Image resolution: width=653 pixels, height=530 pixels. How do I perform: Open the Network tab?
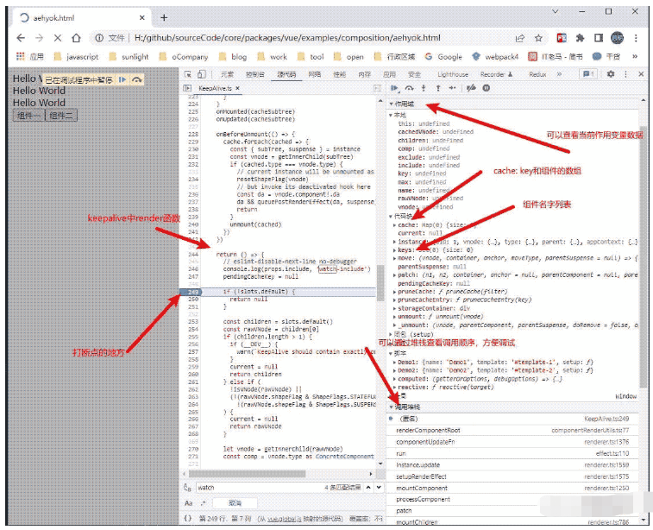[315, 74]
